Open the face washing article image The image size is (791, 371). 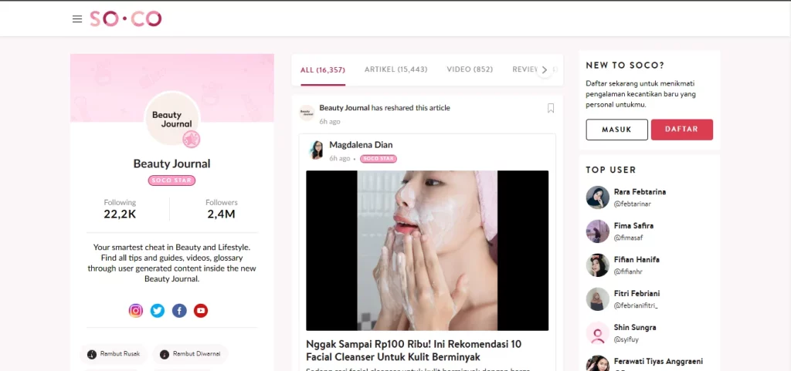coord(427,251)
